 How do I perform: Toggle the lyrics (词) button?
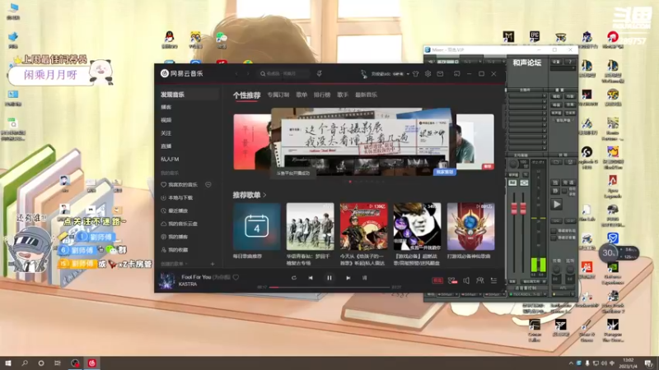click(365, 278)
